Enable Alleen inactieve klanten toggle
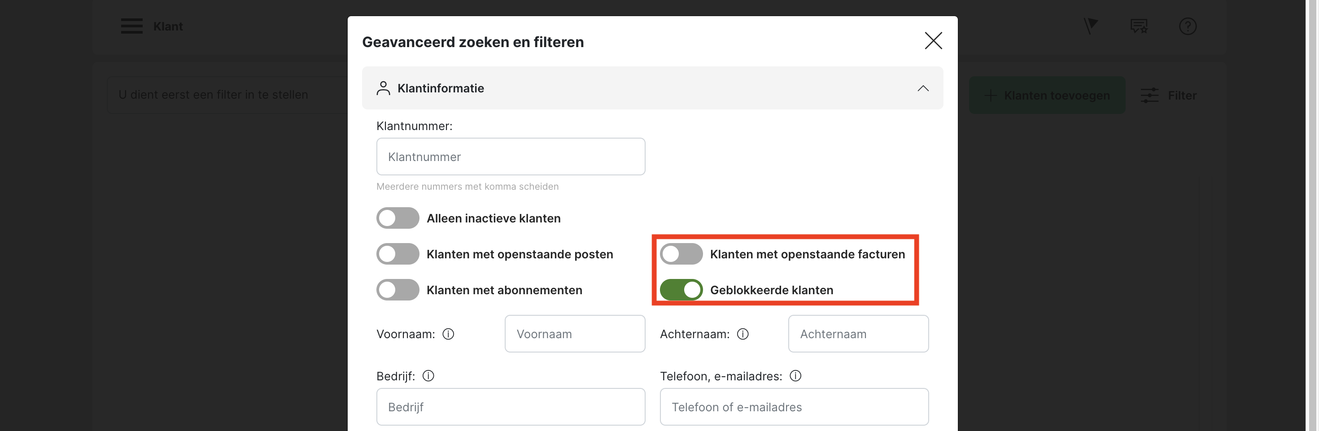This screenshot has width=1319, height=431. [397, 218]
